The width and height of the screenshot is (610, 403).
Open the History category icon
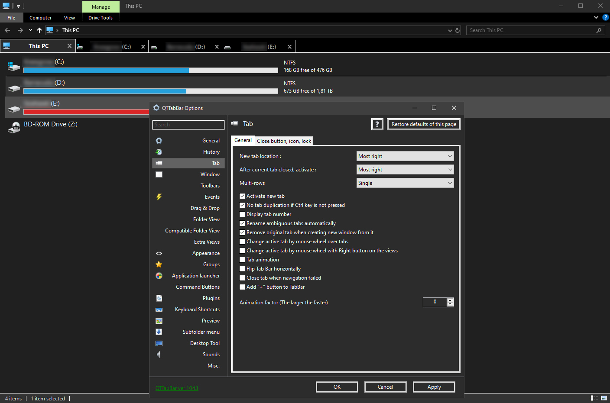click(159, 152)
